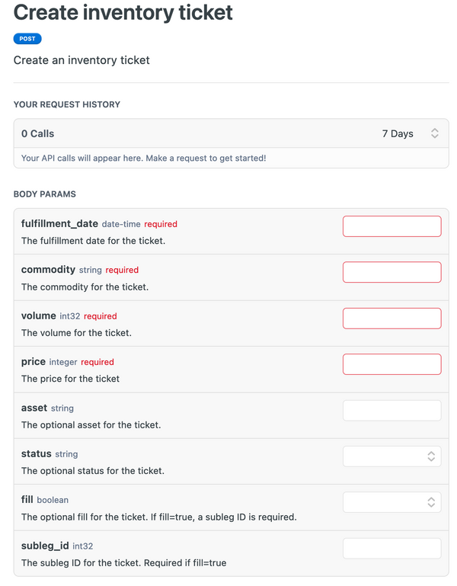Click the fill dropdown arrow icon
The height and width of the screenshot is (586, 457).
[431, 501]
